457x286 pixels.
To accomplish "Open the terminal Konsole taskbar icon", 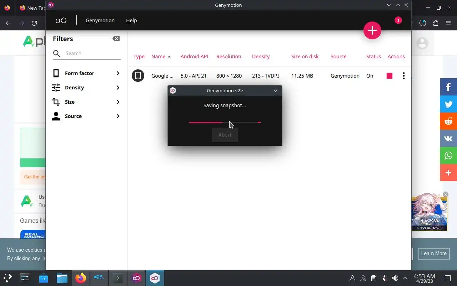I will click(x=118, y=278).
